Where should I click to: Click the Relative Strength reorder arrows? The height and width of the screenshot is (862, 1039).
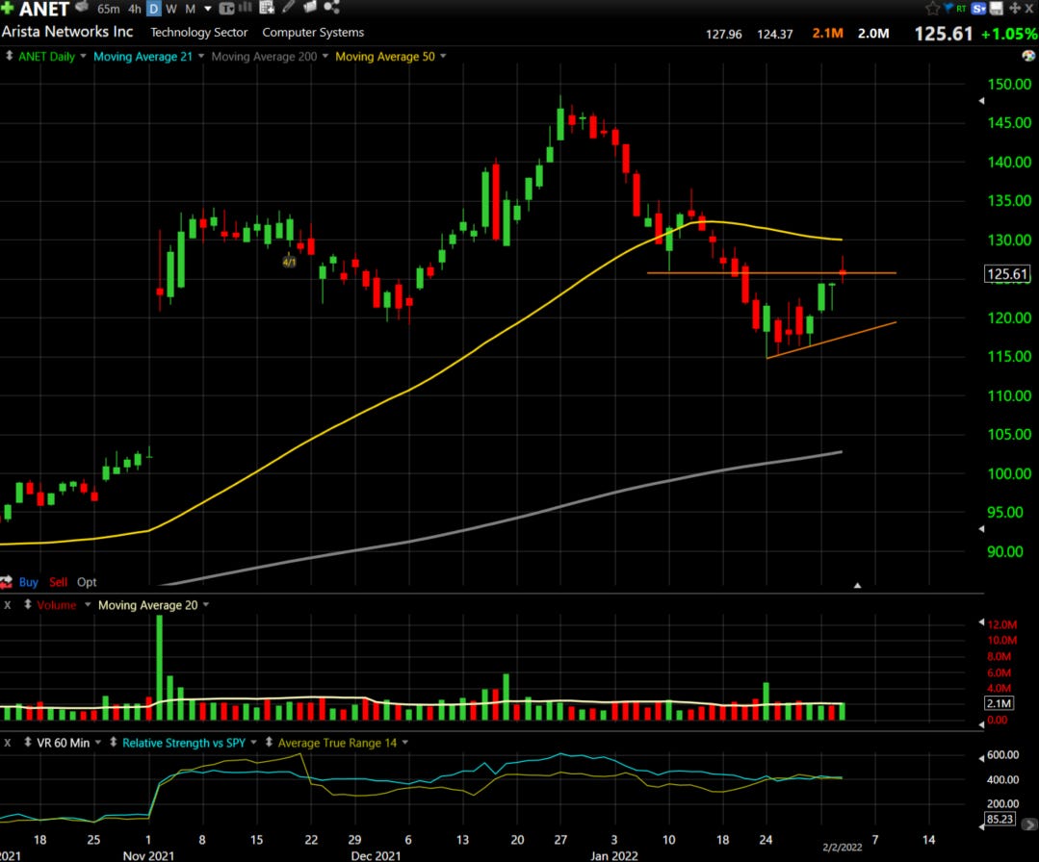(114, 742)
